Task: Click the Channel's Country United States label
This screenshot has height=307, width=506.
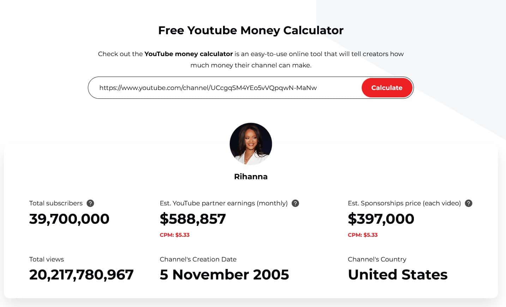Action: 398,275
